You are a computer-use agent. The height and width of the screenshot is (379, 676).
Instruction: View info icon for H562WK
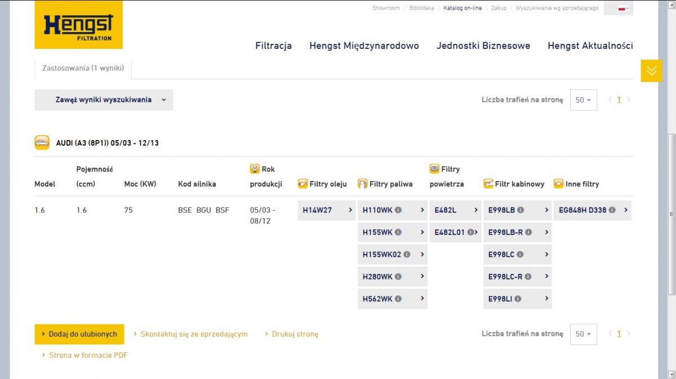pyautogui.click(x=398, y=299)
